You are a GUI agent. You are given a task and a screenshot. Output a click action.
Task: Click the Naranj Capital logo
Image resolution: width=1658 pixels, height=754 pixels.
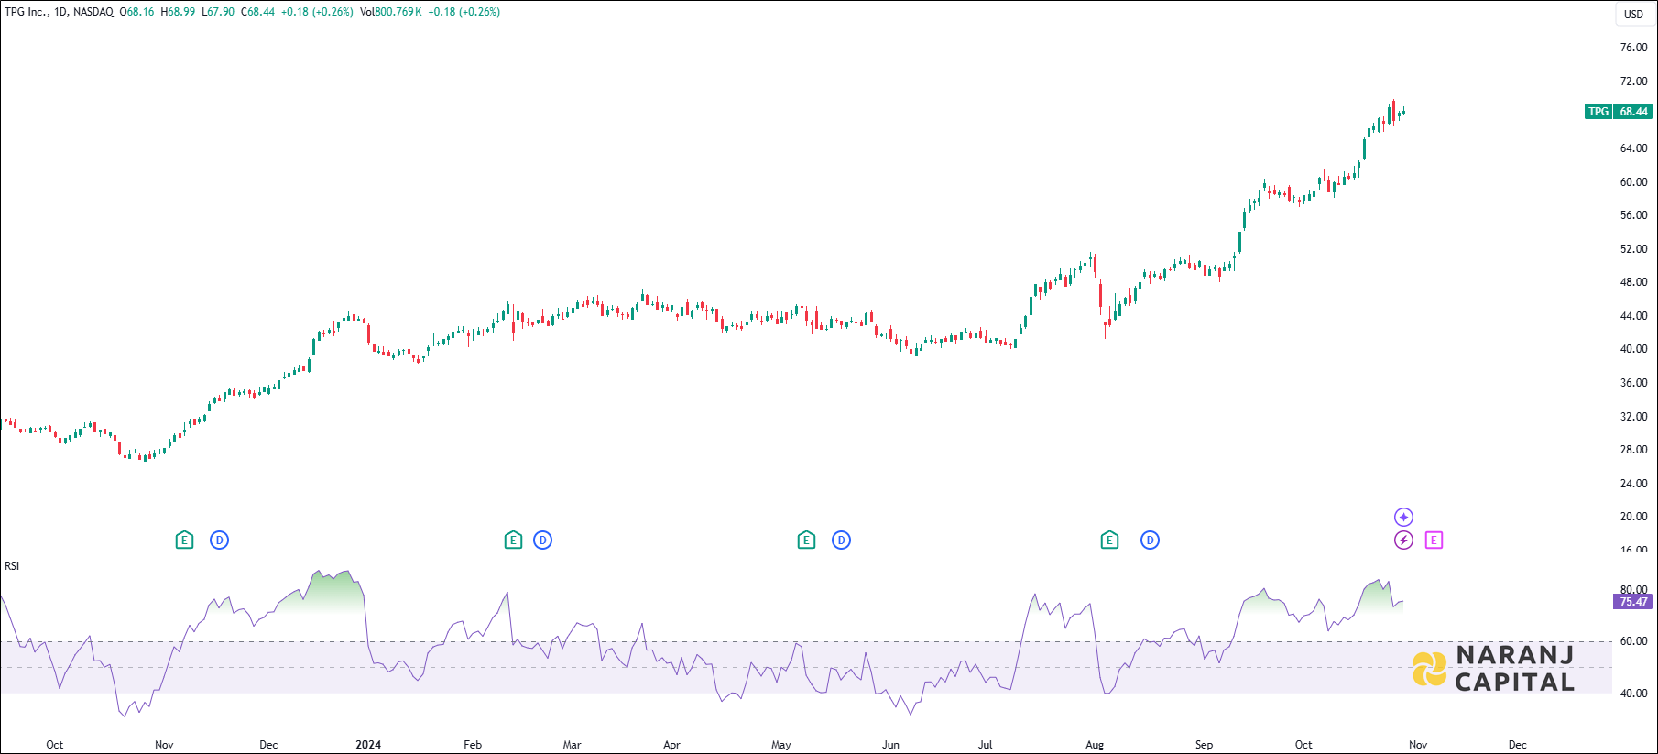(x=1493, y=668)
